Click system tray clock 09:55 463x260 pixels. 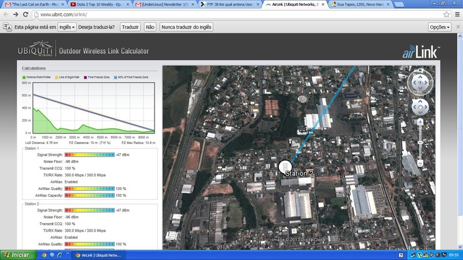(454, 255)
